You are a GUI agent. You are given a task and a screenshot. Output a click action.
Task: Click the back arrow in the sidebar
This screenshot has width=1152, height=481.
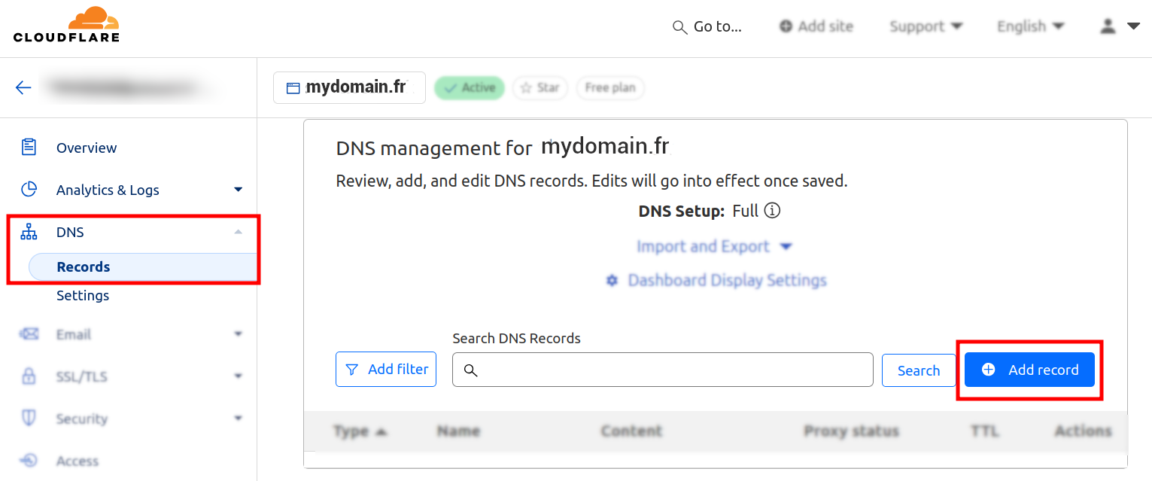[23, 87]
